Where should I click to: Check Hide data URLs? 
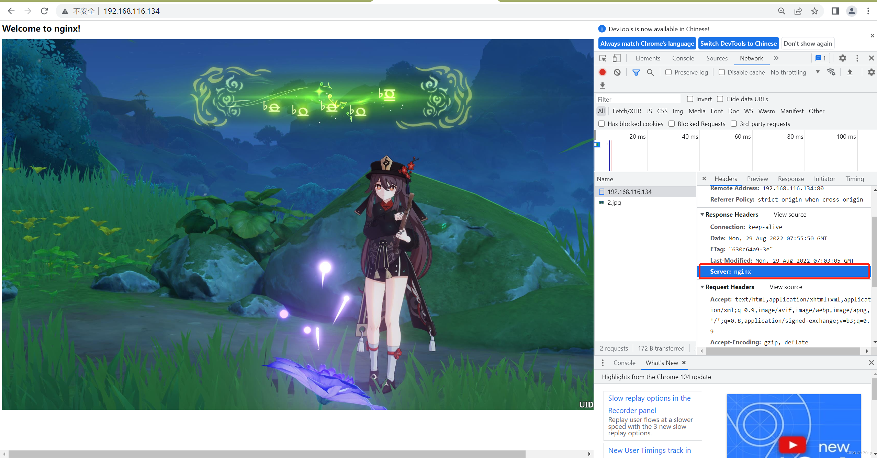coord(720,99)
